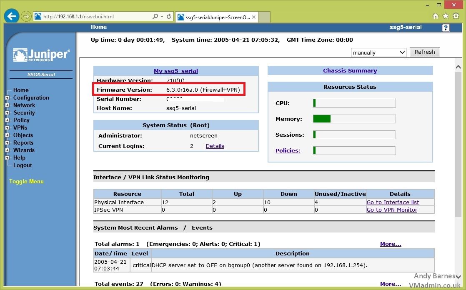Screen dimensions: 466x290
Task: Click the browser back arrow button
Action: 12,17
